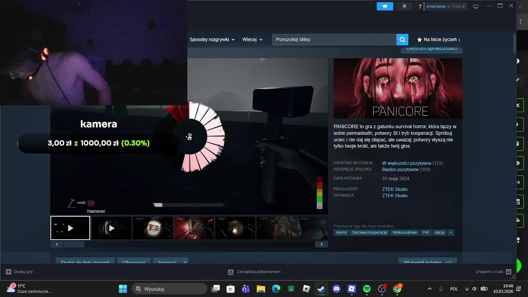This screenshot has height=297, width=528.
Task: Select the second trailer video thumbnail
Action: tap(111, 228)
